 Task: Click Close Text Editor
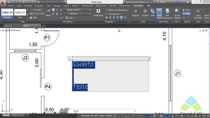pos(198,13)
